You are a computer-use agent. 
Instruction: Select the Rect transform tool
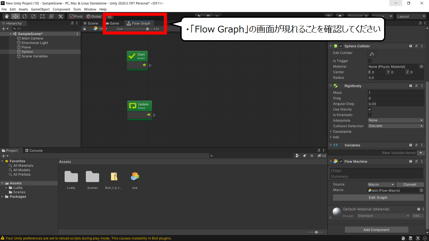pos(43,16)
